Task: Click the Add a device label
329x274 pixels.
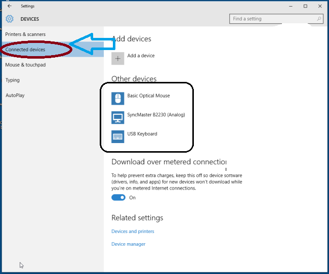Action: click(141, 56)
